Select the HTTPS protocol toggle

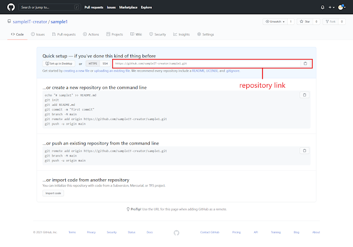coord(93,63)
